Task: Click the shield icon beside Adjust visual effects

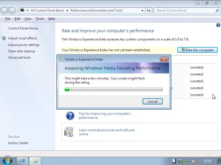Action: pos(4,38)
